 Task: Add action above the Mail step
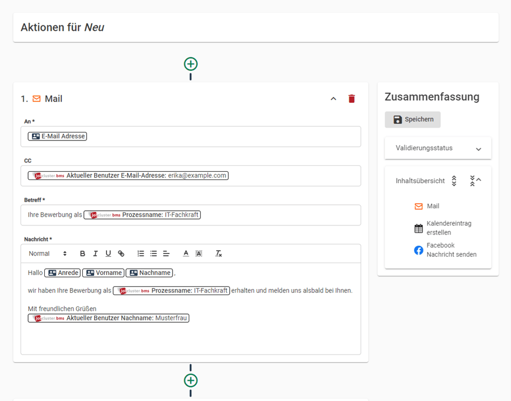(x=191, y=64)
